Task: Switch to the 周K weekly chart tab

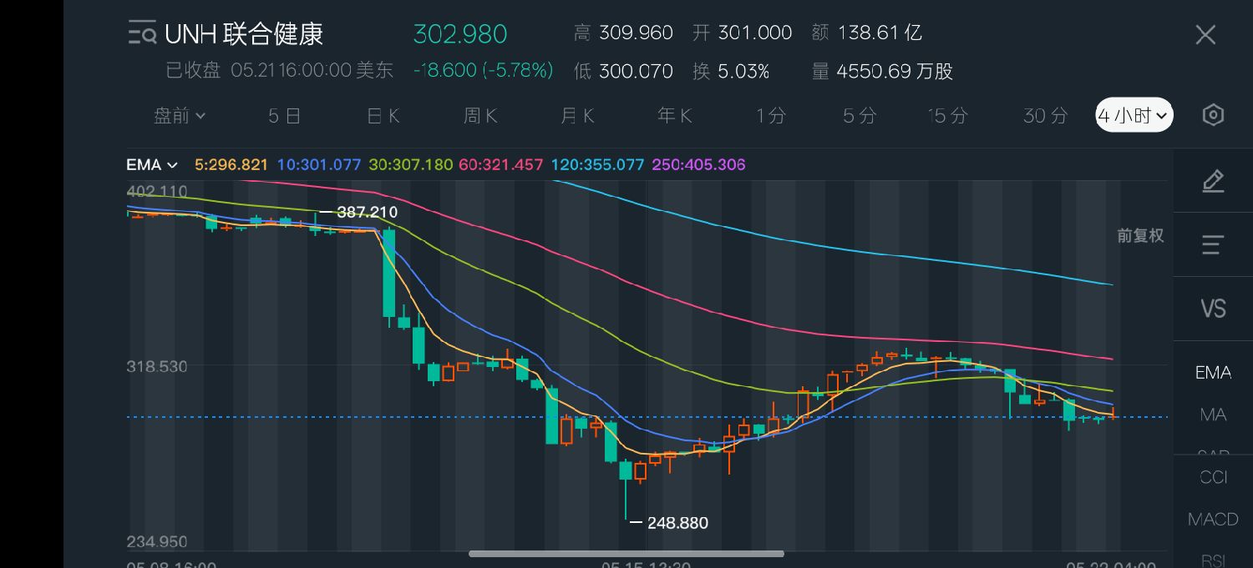Action: tap(480, 116)
